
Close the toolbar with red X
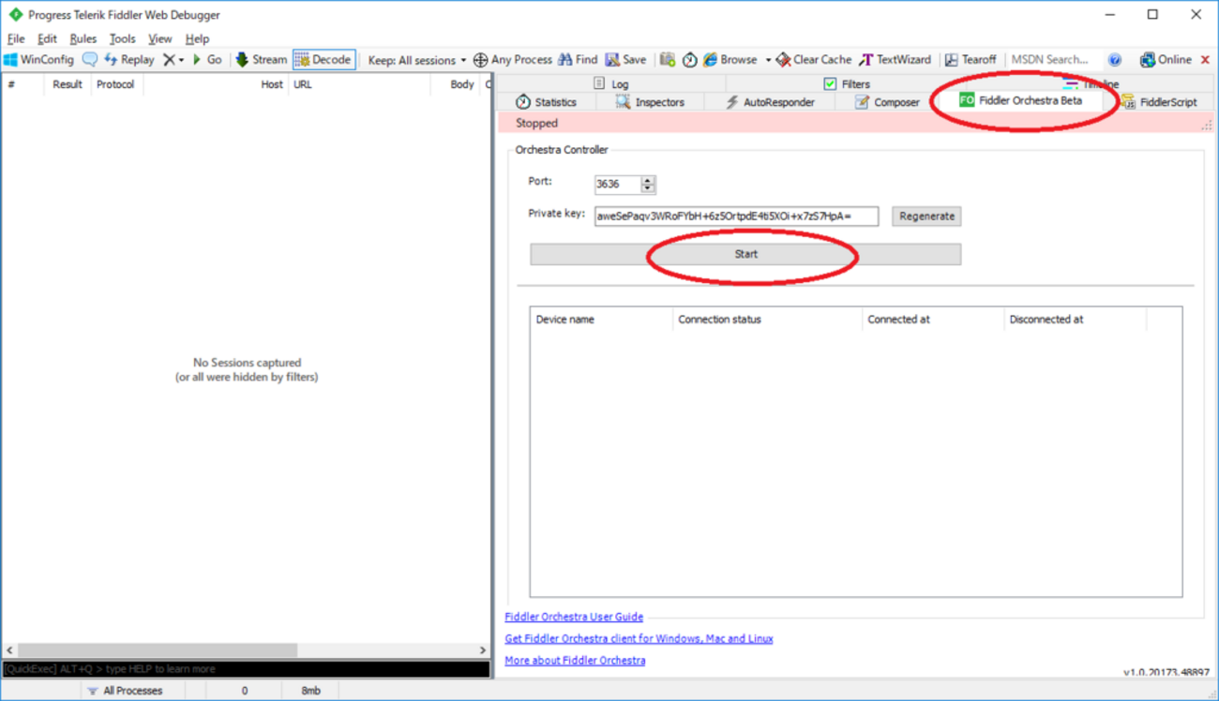click(1205, 60)
